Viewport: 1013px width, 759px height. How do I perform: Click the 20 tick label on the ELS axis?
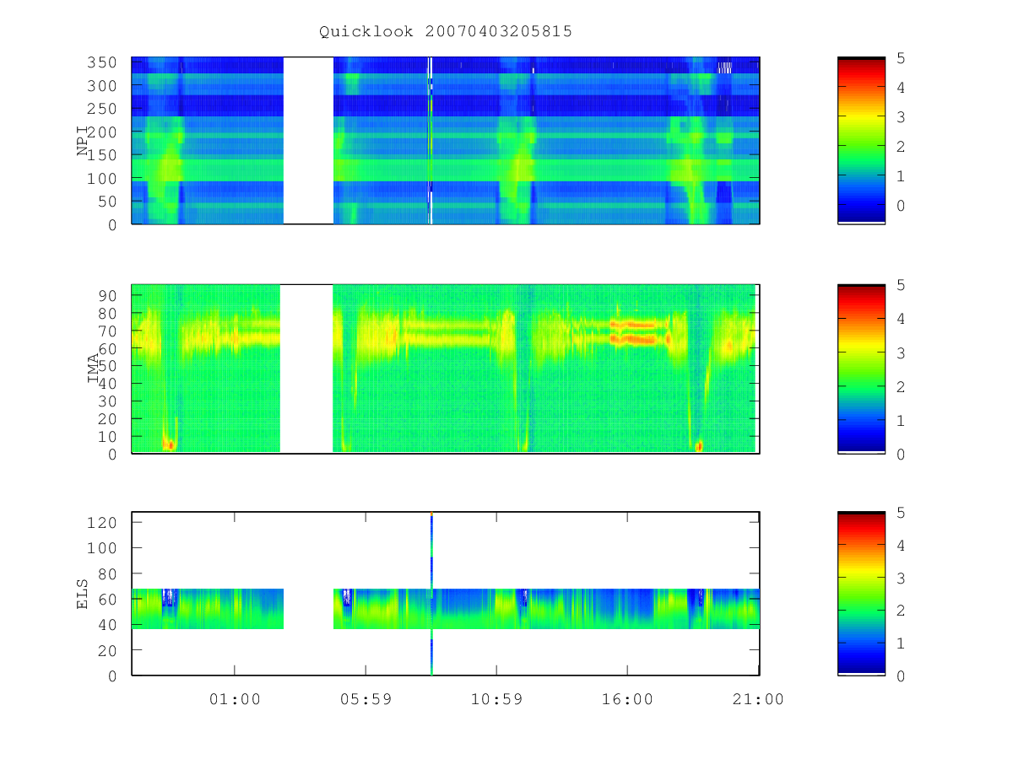pos(109,650)
